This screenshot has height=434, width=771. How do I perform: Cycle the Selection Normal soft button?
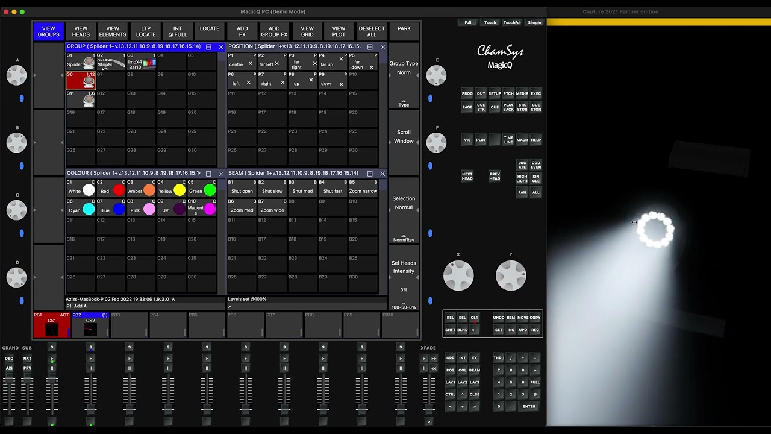pos(404,210)
